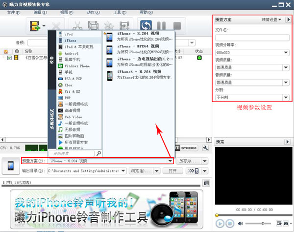
Task: Click the delete X toolbar icon
Action: (56, 26)
